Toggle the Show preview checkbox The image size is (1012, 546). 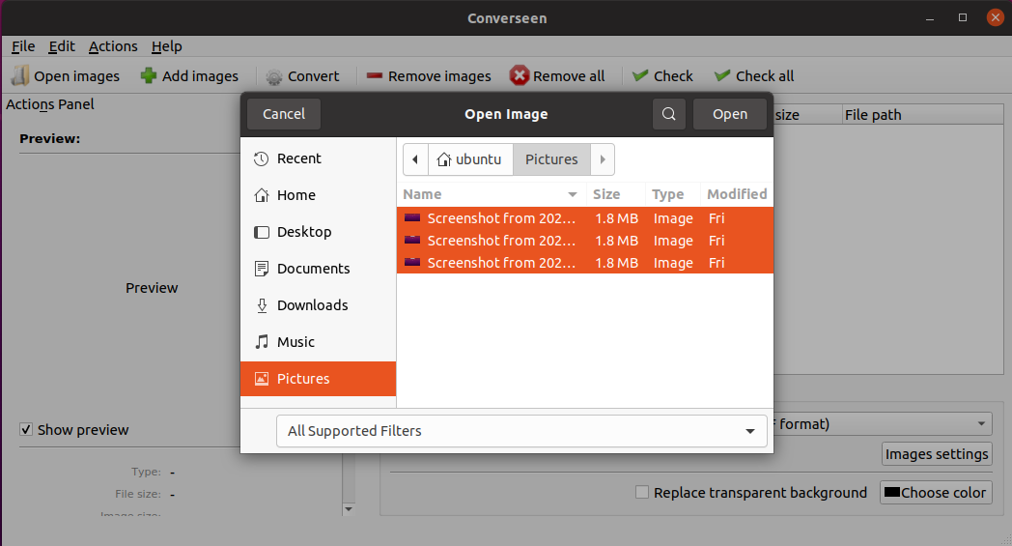coord(26,430)
